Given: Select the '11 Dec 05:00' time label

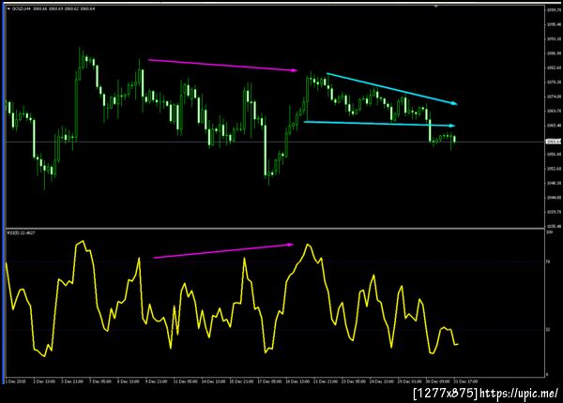Looking at the screenshot, I should pos(185,381).
